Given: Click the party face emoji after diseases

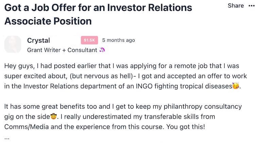Looking at the screenshot, I should point(236,86).
